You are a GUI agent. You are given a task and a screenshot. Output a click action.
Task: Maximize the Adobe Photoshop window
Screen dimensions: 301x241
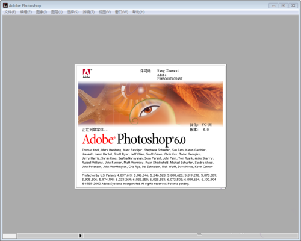tap(283, 5)
